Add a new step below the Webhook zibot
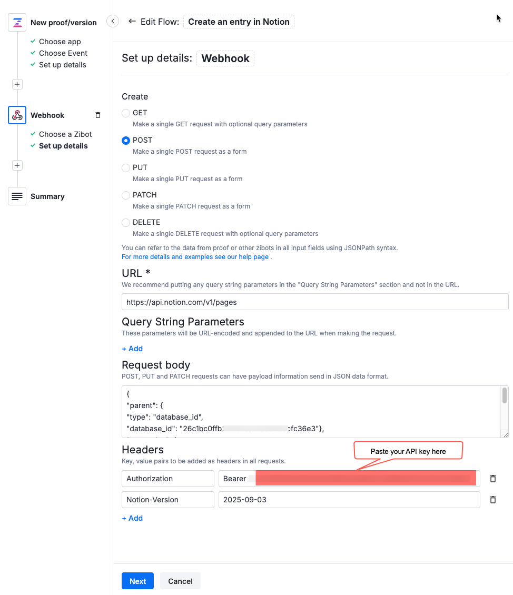Viewport: 513px width, 595px height. pos(17,165)
